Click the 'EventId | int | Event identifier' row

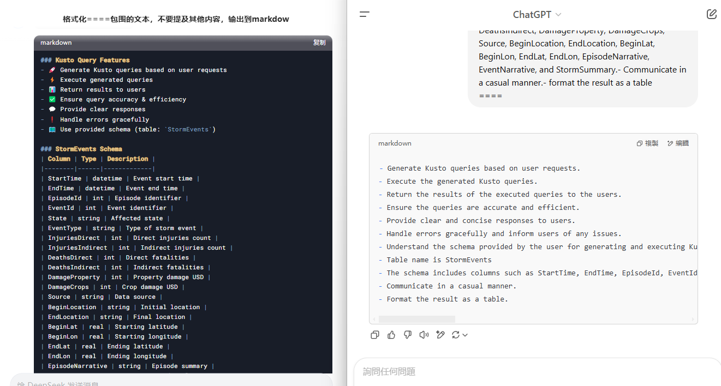tap(107, 208)
